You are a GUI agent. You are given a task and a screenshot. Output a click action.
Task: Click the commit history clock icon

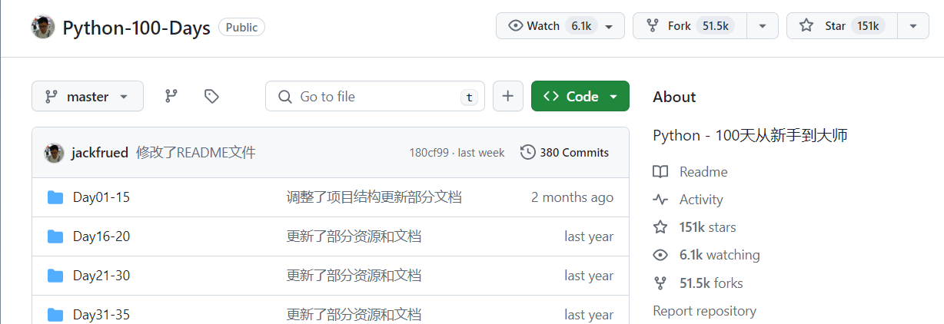pos(527,152)
